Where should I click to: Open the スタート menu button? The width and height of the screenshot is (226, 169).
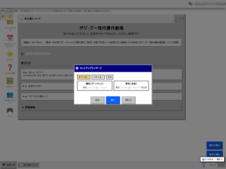coord(8,165)
